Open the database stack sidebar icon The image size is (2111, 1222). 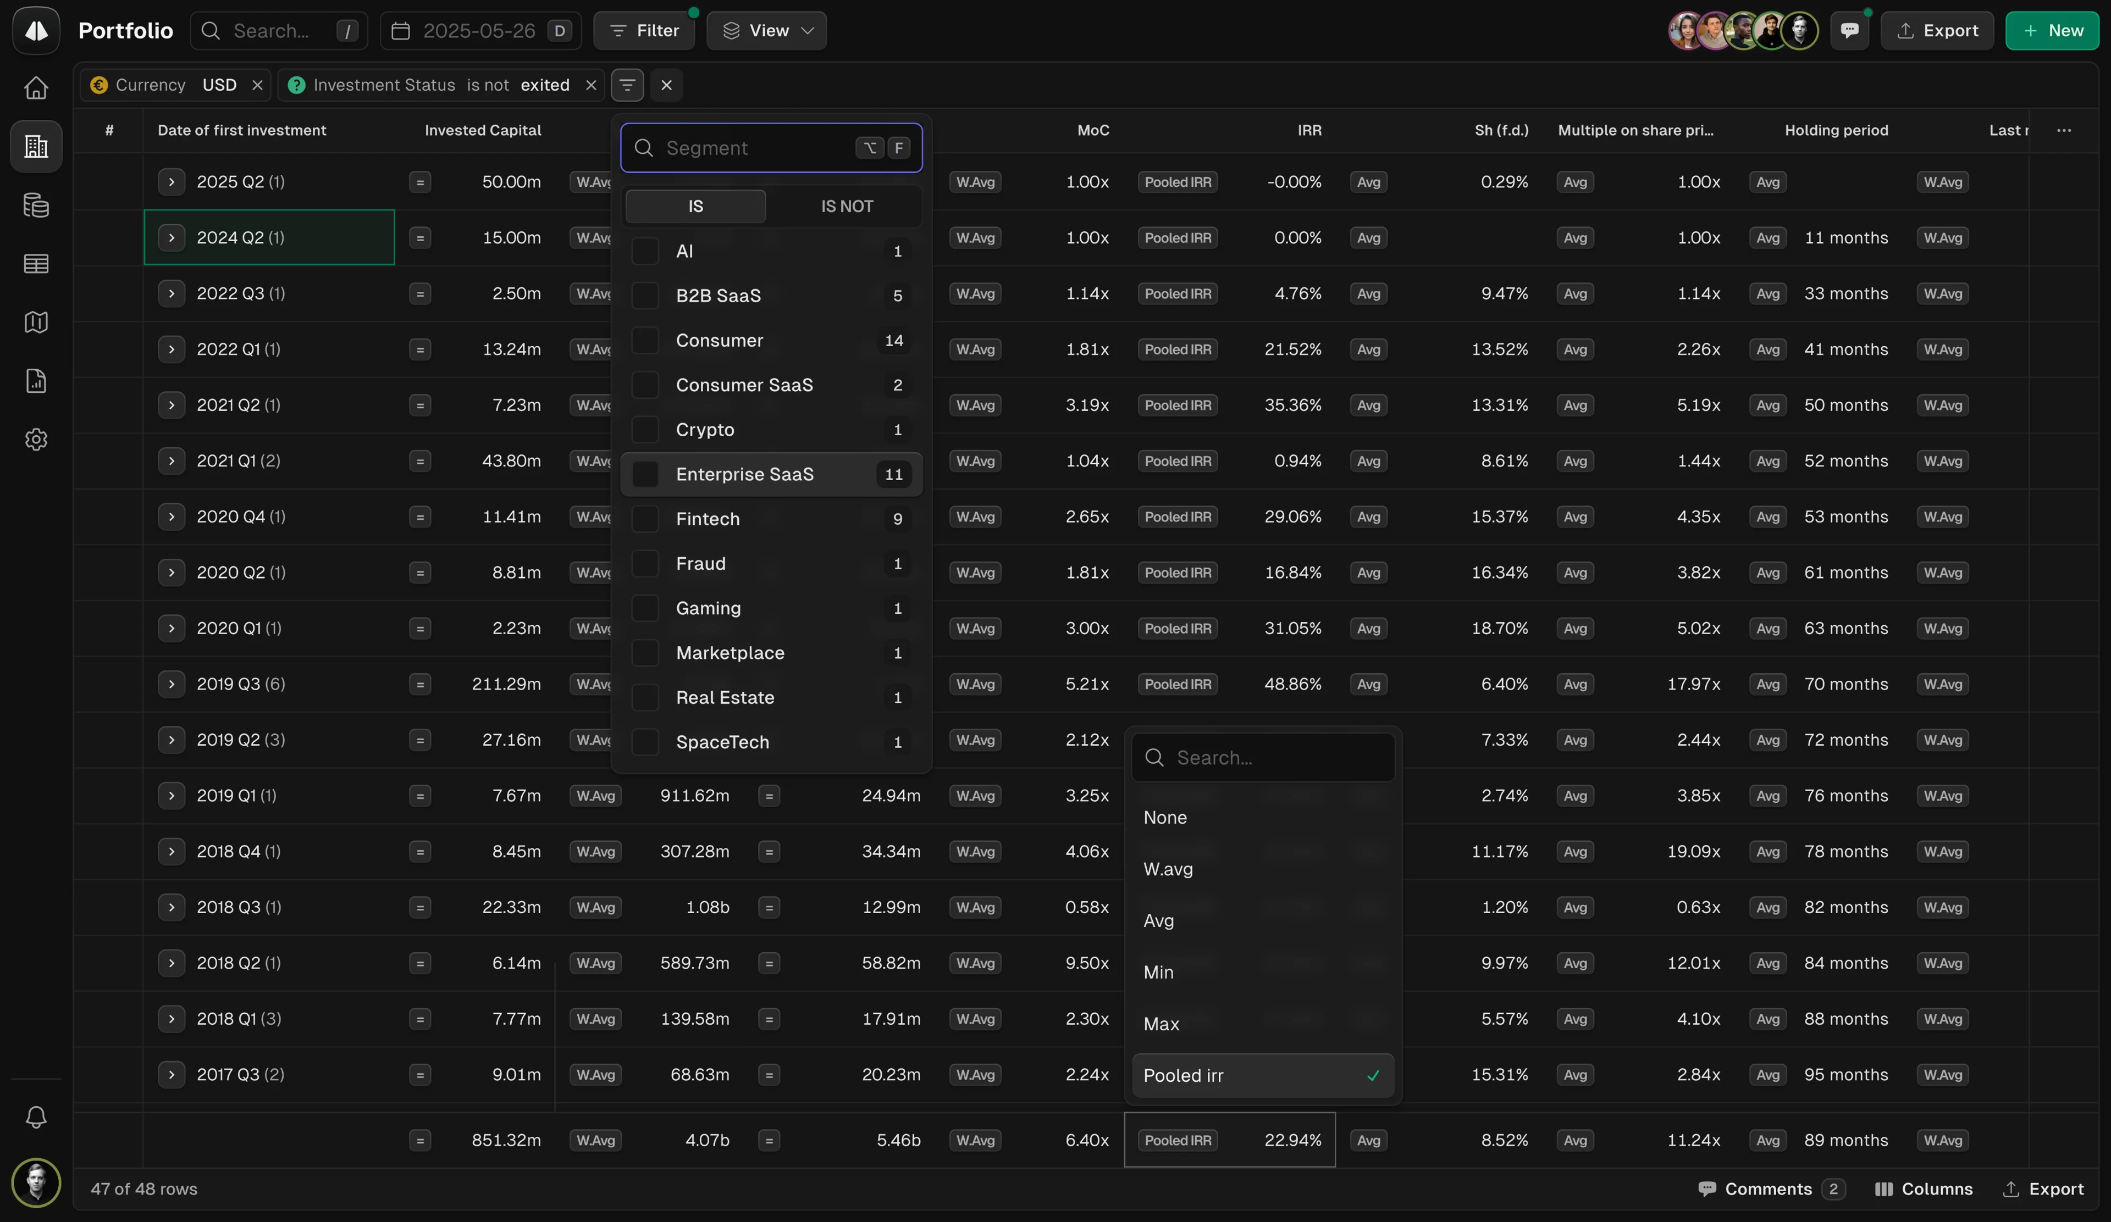tap(36, 205)
